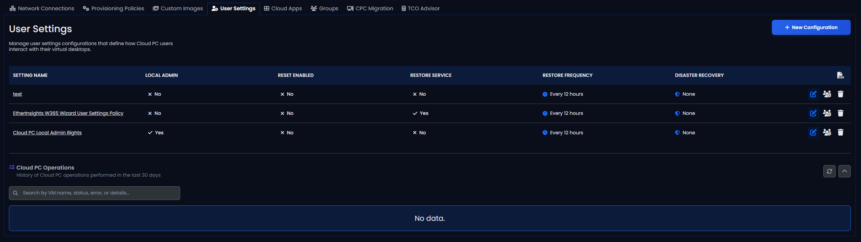Edit the test setting
Screen dimensions: 861x242
click(x=813, y=94)
